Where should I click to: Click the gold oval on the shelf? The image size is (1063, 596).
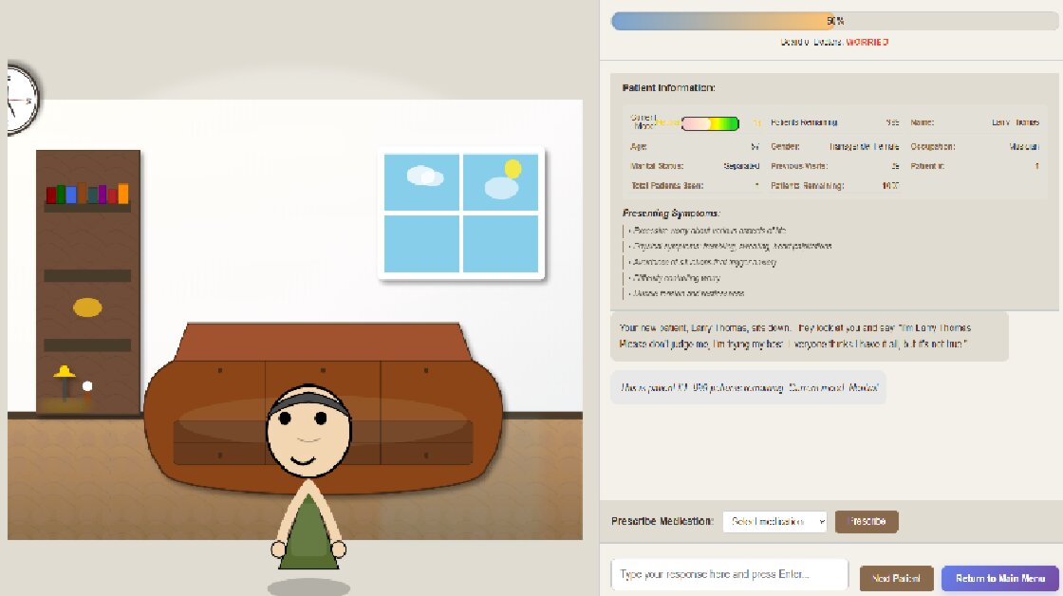[x=87, y=307]
